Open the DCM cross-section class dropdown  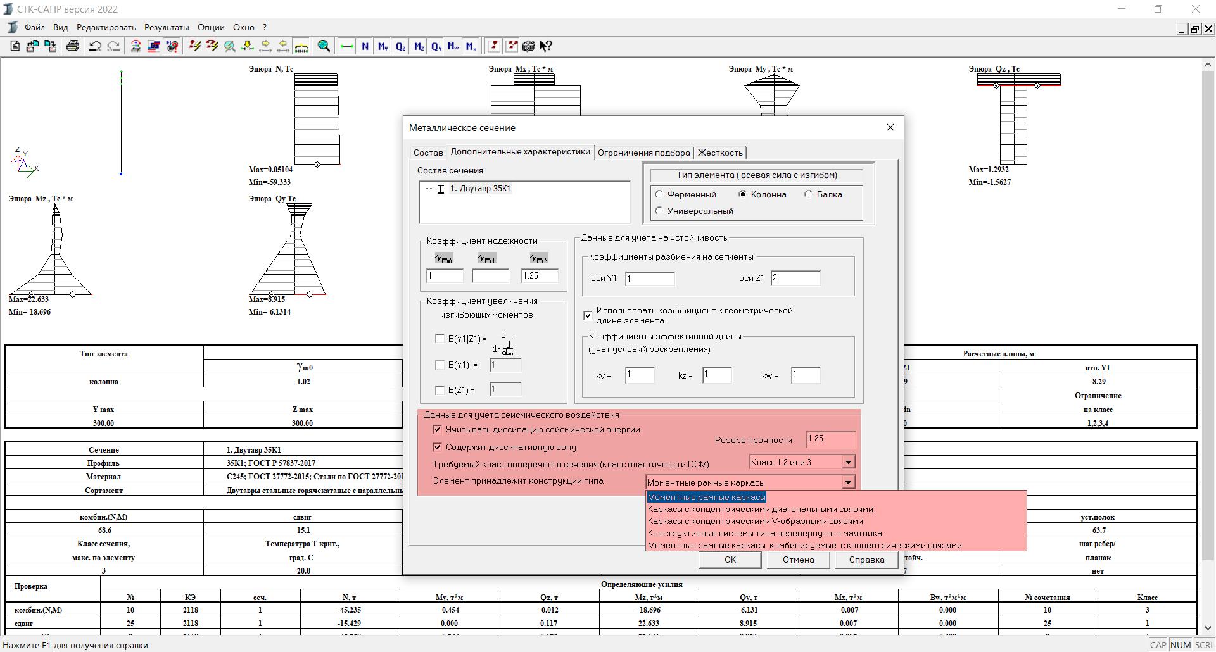tap(848, 463)
